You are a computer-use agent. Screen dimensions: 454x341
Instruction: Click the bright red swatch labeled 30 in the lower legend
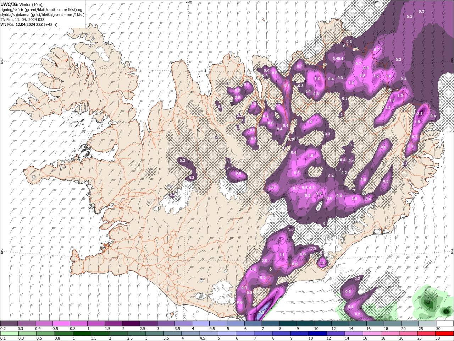click(x=445, y=334)
